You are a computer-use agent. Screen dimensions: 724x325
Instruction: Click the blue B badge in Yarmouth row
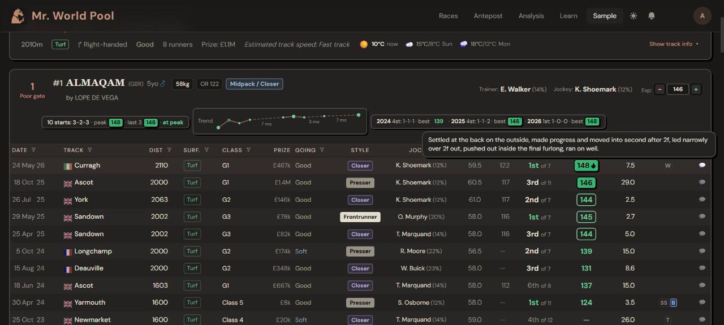tap(673, 302)
